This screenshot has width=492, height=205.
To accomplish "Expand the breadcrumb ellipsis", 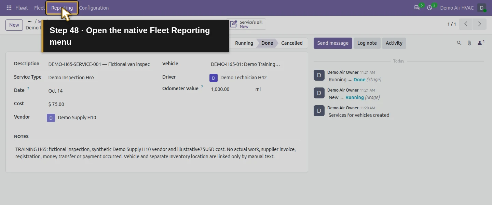I will pos(29,21).
